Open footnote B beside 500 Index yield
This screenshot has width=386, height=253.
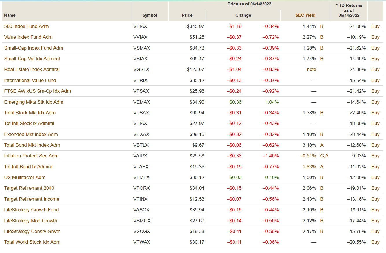pos(322,26)
